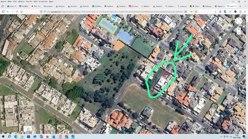Switch to the DOL browser tab
248x139 pixels.
point(36,6)
